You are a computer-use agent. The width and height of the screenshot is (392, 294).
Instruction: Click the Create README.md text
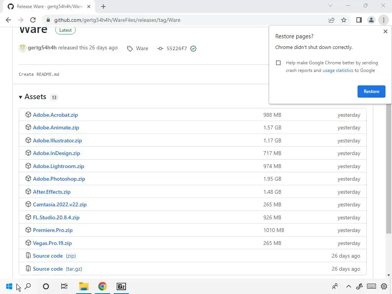coord(39,74)
